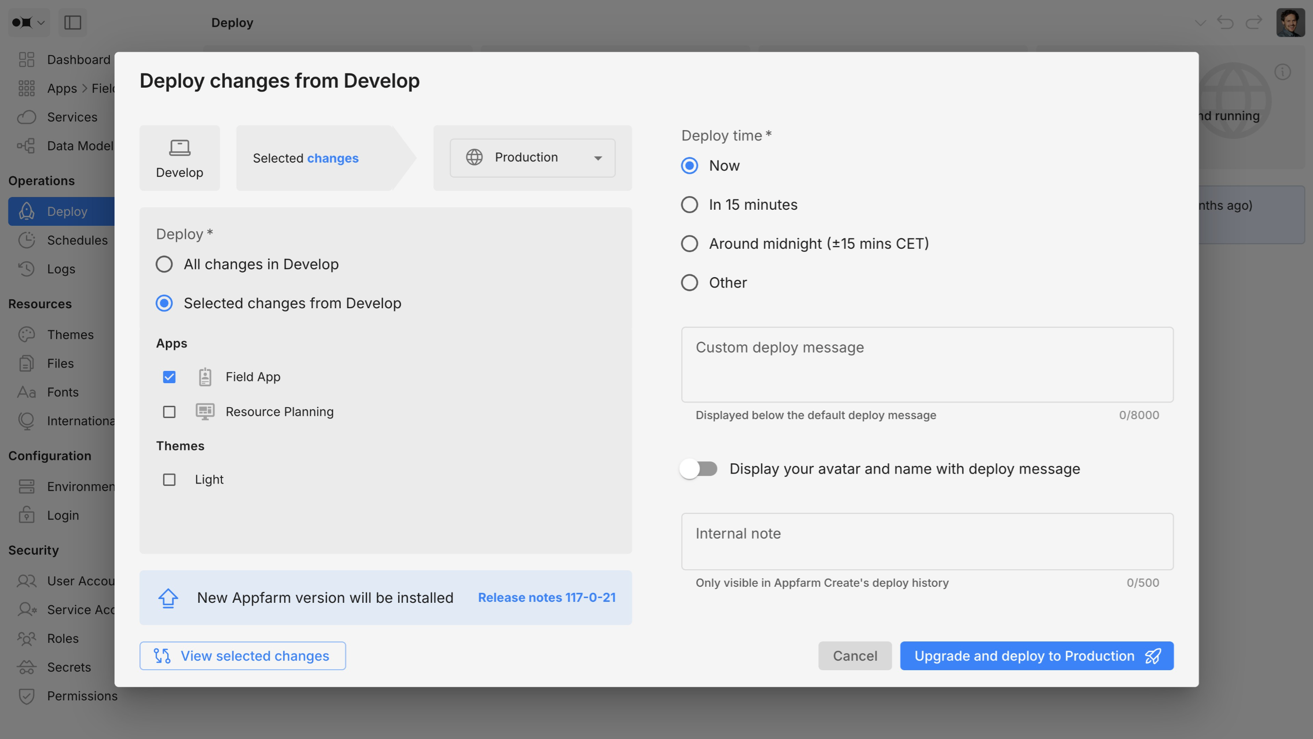The height and width of the screenshot is (739, 1313).
Task: Expand the app logo dropdown menu
Action: click(29, 23)
